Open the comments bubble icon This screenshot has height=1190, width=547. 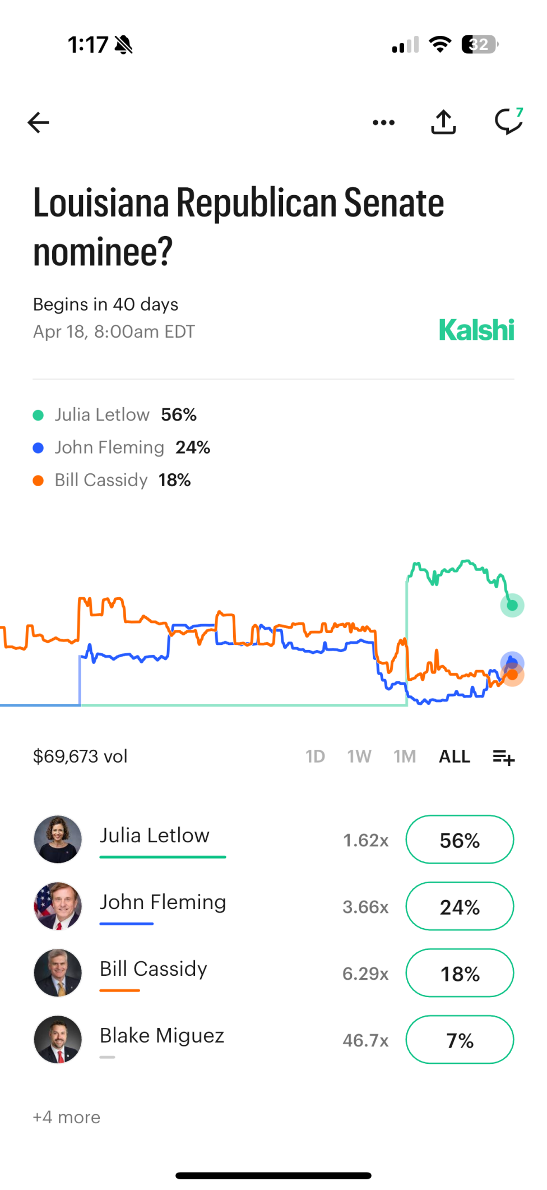pyautogui.click(x=508, y=121)
